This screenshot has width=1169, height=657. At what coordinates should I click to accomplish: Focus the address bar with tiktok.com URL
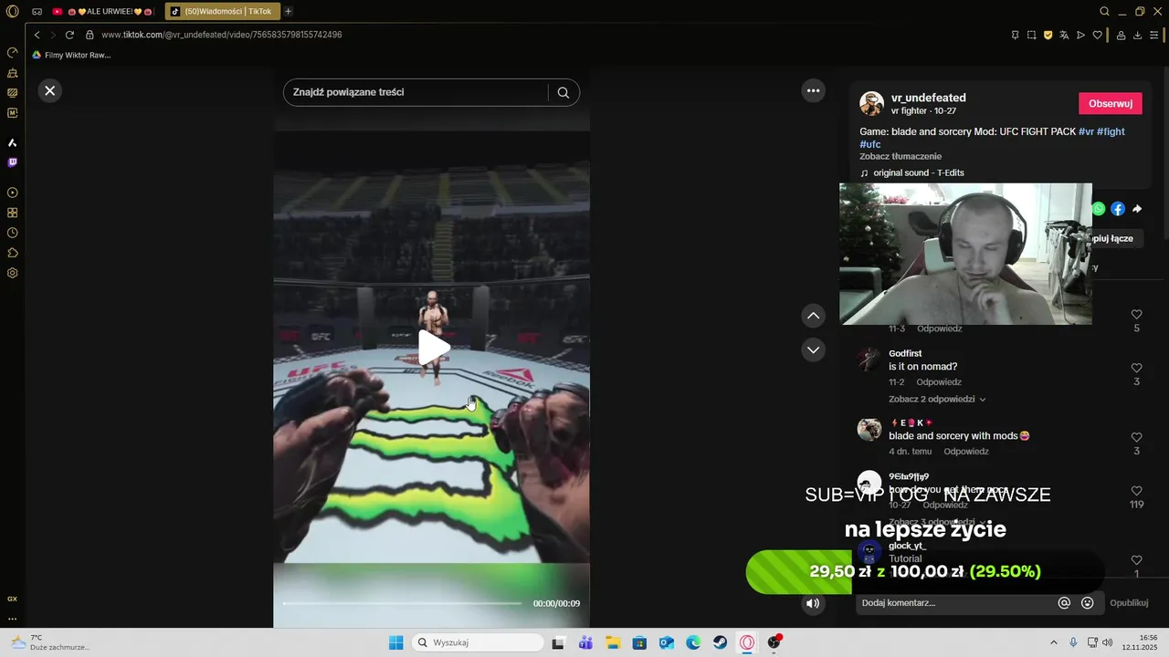tap(222, 35)
